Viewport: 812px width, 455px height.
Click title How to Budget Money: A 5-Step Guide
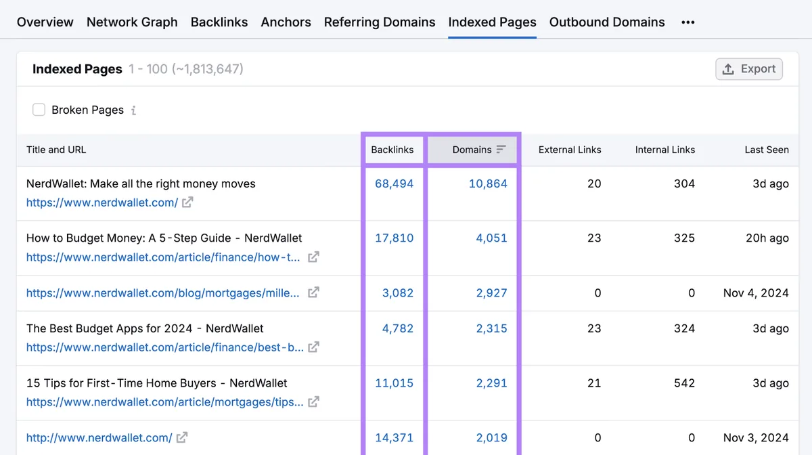pos(164,238)
